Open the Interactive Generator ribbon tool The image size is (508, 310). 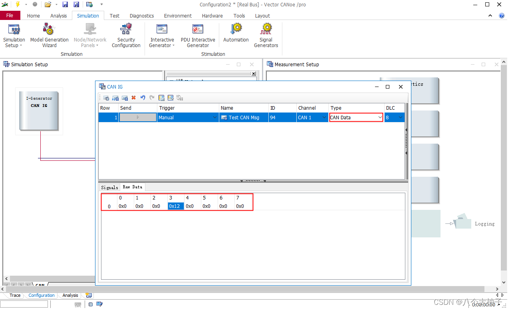(162, 36)
